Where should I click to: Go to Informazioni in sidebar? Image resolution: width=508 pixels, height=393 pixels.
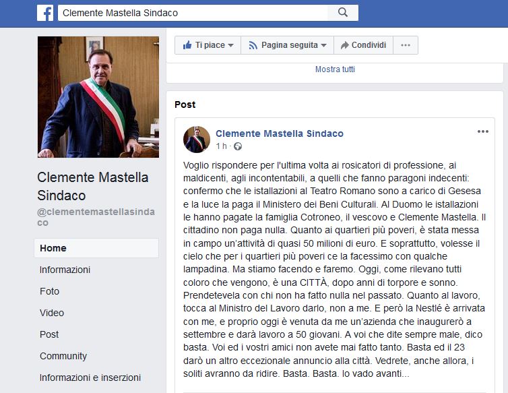pos(65,270)
